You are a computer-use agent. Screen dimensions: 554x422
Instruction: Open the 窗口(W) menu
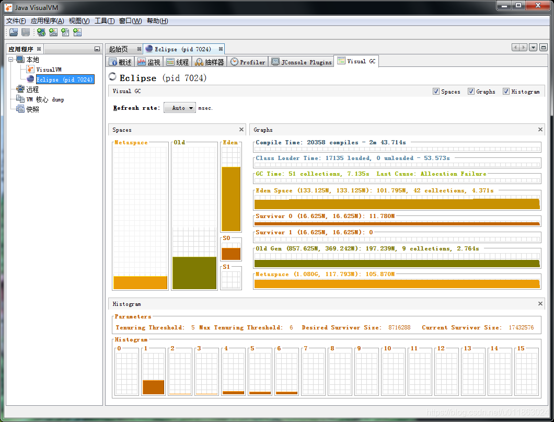pyautogui.click(x=130, y=21)
